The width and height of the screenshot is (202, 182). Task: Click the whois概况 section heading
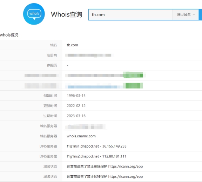click(9, 35)
